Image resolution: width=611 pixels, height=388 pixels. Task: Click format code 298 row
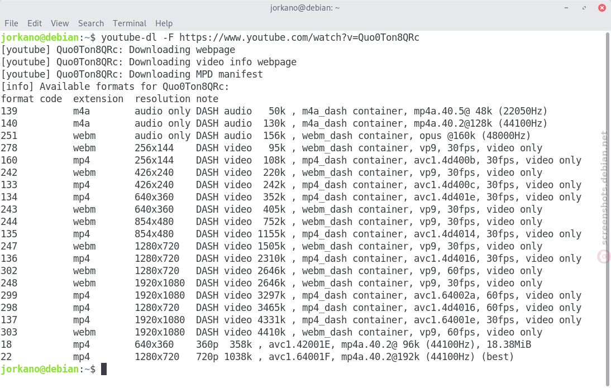pyautogui.click(x=291, y=308)
